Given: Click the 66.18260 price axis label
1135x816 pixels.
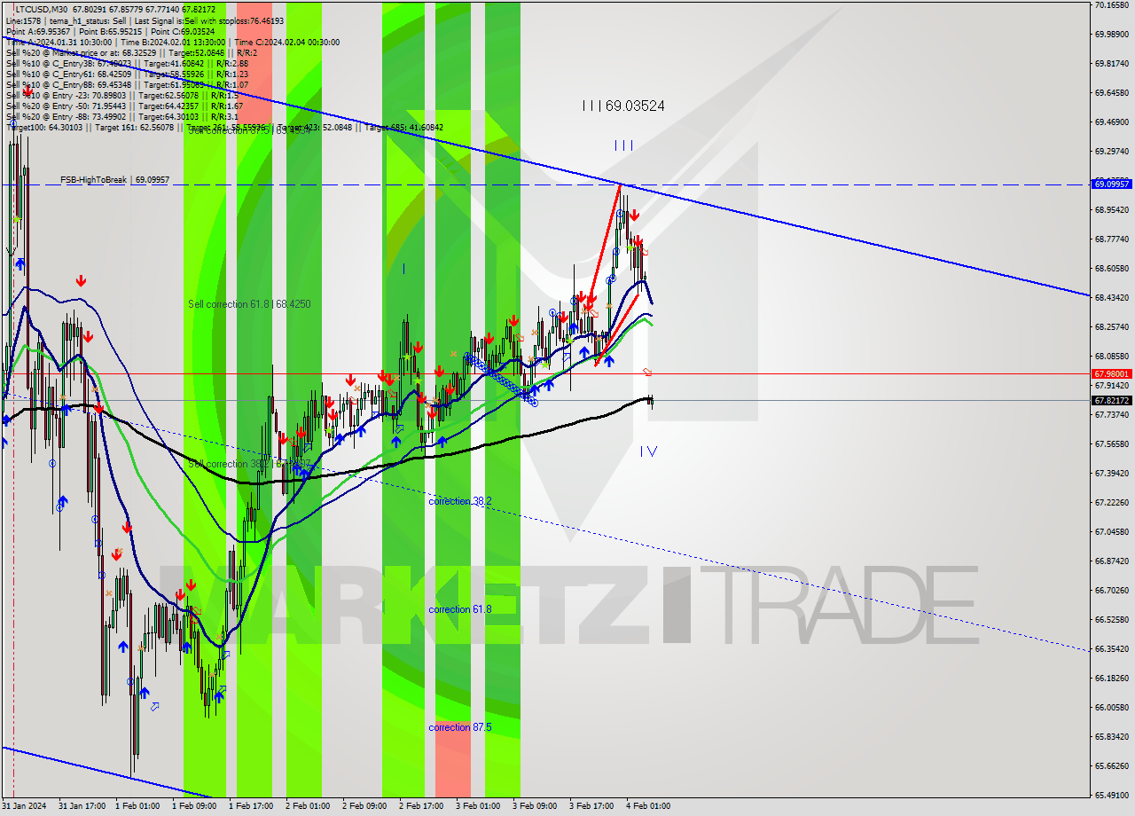Looking at the screenshot, I should click(x=1112, y=679).
